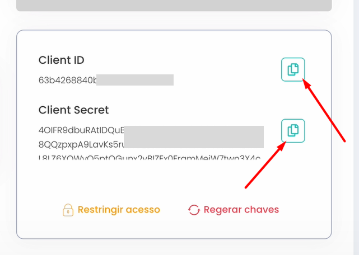Image resolution: width=359 pixels, height=255 pixels.
Task: Click the gray redaction box over Client Secret
Action: pos(193,137)
